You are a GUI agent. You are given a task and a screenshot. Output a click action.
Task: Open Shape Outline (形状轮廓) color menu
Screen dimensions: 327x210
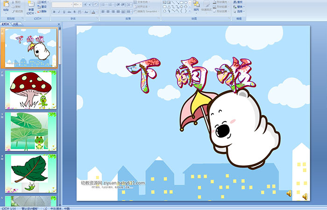coord(221,7)
